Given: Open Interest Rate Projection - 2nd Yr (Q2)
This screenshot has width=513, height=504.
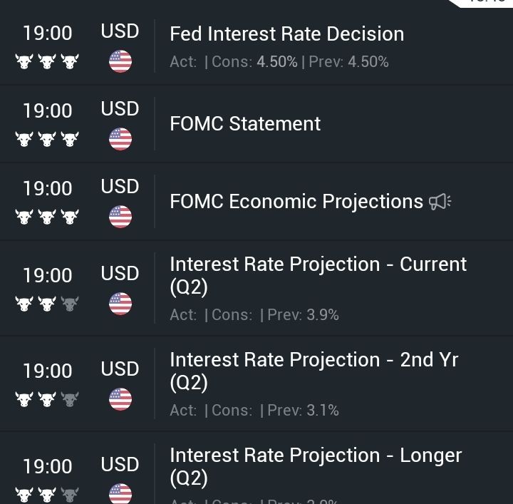Looking at the screenshot, I should [x=256, y=384].
